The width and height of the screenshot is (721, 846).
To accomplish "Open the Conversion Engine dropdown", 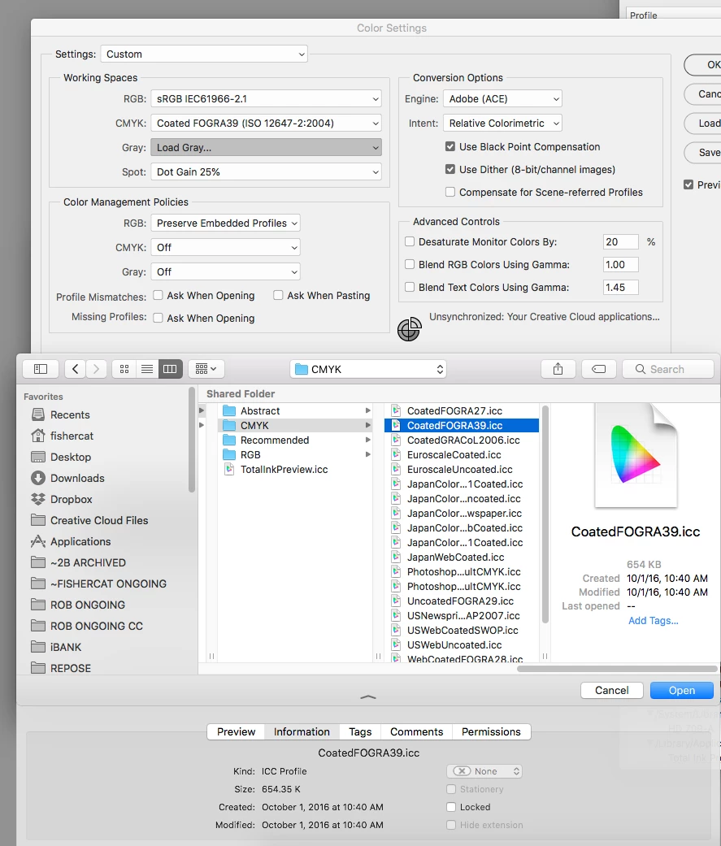I will coord(502,98).
